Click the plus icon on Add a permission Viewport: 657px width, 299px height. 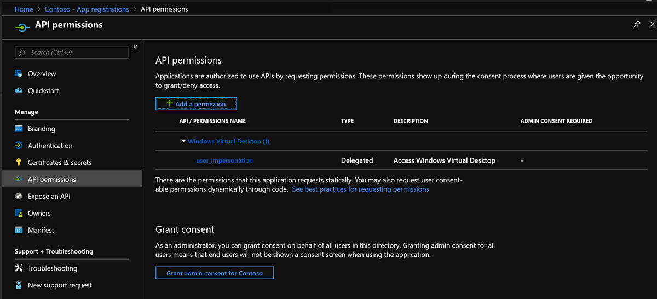(170, 104)
